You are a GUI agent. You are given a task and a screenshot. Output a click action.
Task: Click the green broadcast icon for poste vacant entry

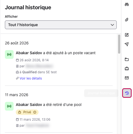(9, 54)
